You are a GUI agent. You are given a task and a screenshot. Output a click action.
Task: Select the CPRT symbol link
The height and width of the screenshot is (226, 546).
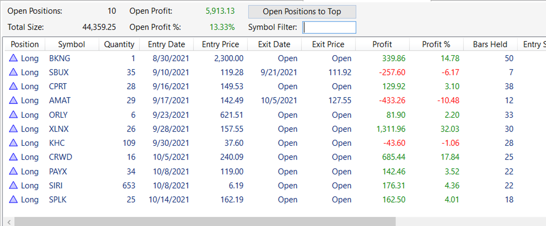pyautogui.click(x=58, y=86)
